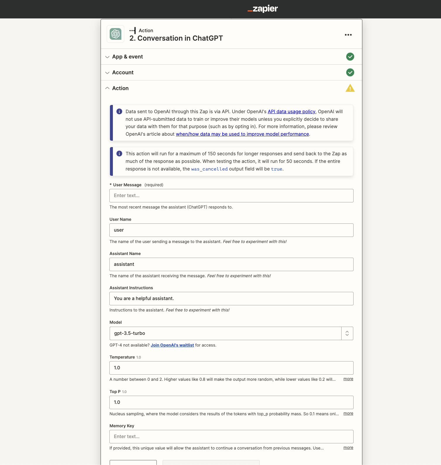Click into the Memory Key field
This screenshot has width=441, height=465.
coord(231,437)
